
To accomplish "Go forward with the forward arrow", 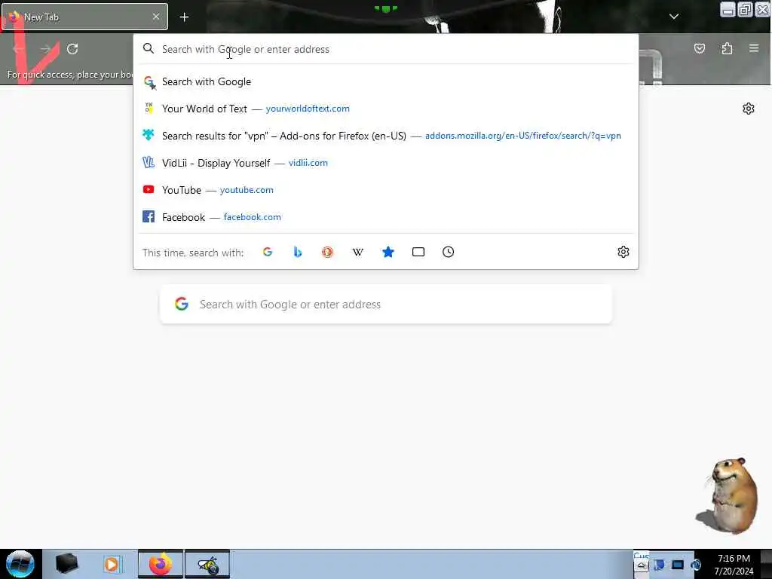I will pos(45,49).
